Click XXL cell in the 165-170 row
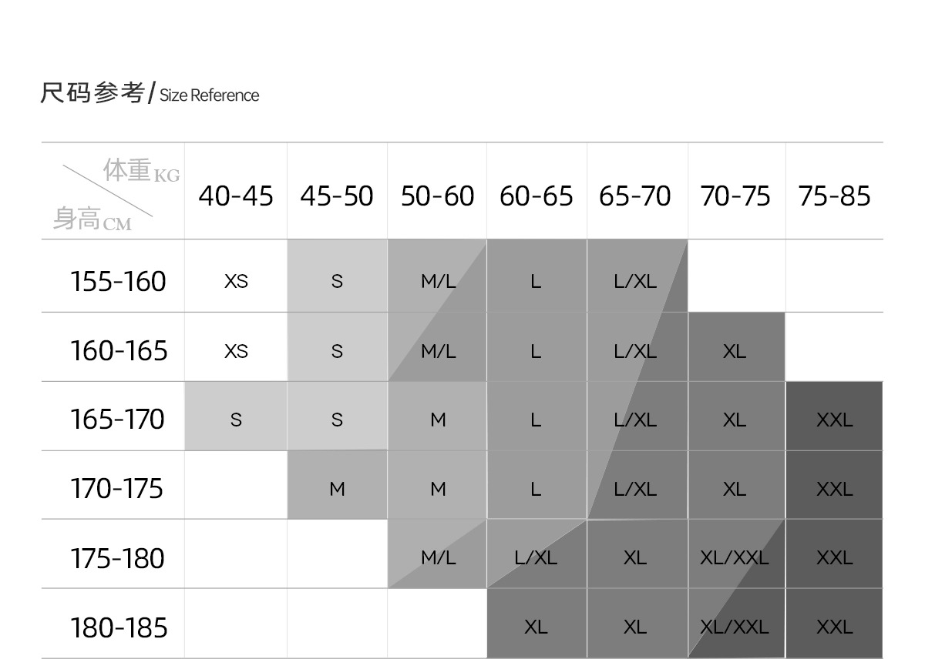This screenshot has height=669, width=925. [x=834, y=420]
